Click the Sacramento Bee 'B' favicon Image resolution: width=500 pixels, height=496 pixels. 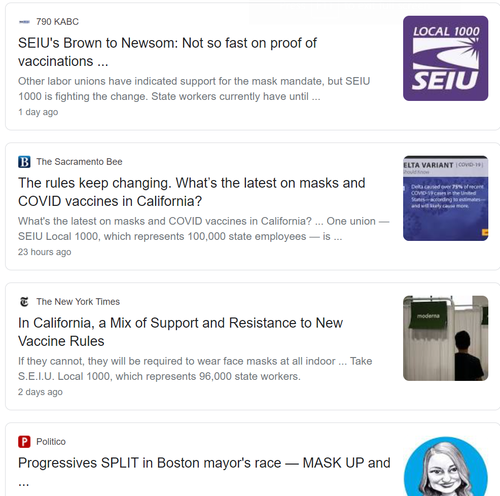[x=24, y=162]
